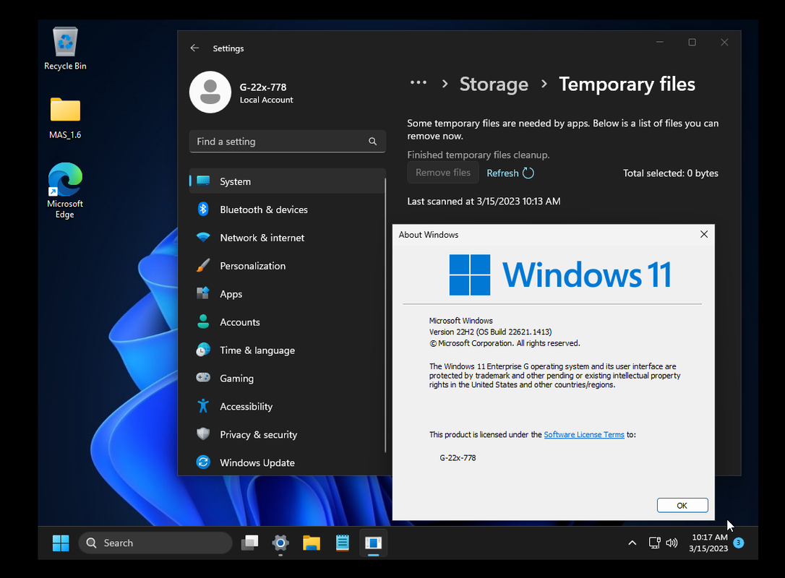Open the Accounts settings section
Screen dimensions: 785x578
pos(288,322)
